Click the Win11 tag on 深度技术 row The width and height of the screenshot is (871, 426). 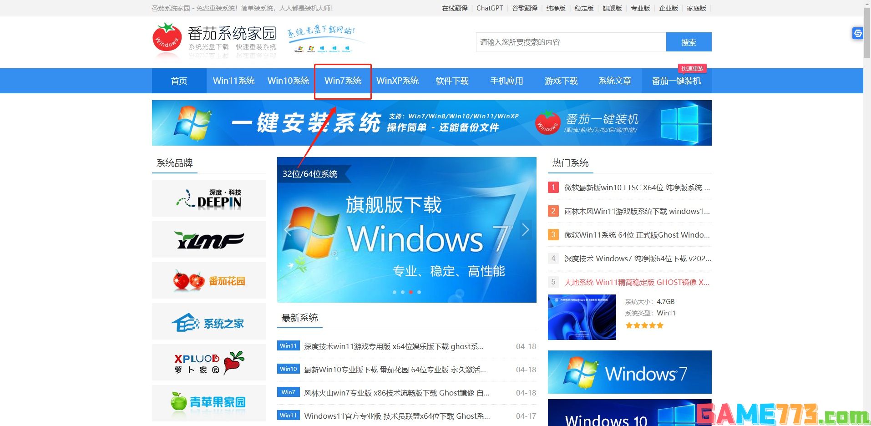pos(289,346)
